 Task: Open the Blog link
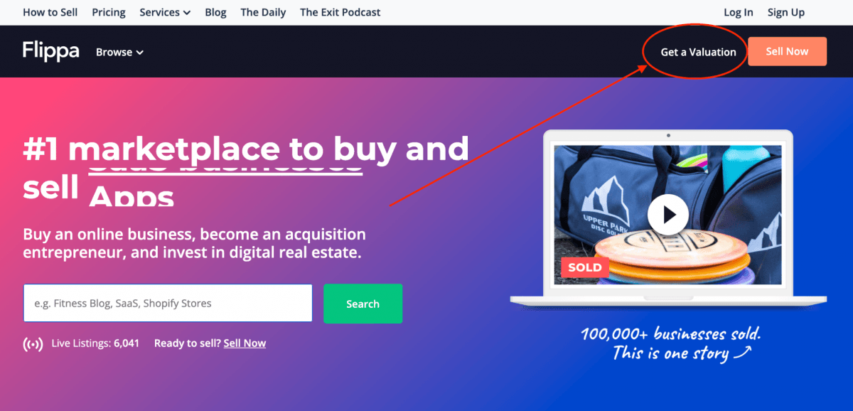tap(215, 12)
